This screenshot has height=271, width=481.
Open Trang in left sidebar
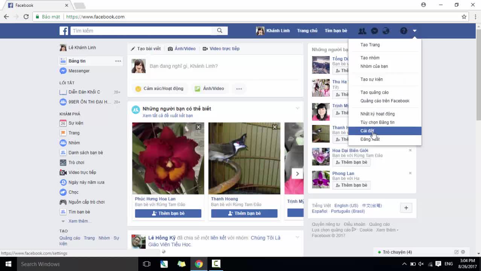click(74, 133)
